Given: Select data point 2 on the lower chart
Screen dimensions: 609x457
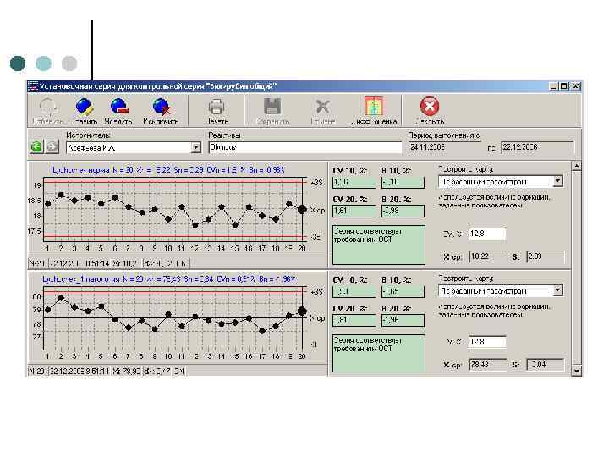Looking at the screenshot, I should click(61, 298).
